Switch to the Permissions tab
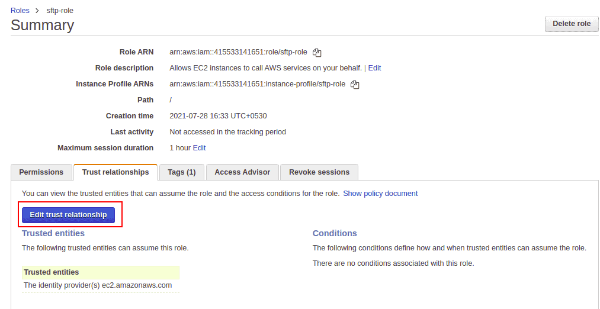Viewport: 600px width, 309px height. (x=41, y=172)
